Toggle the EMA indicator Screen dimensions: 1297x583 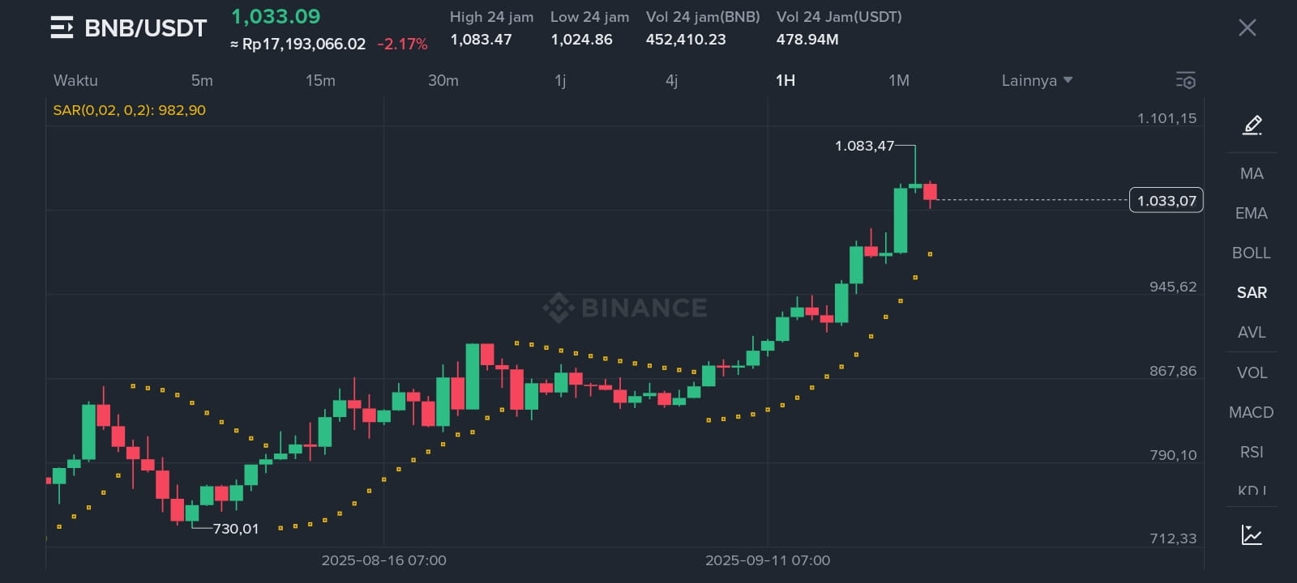coord(1252,213)
